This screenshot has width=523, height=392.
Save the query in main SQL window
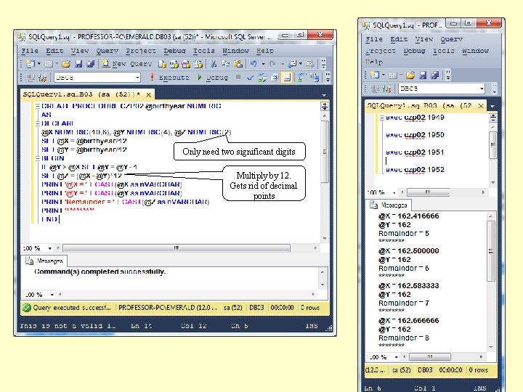click(x=78, y=64)
